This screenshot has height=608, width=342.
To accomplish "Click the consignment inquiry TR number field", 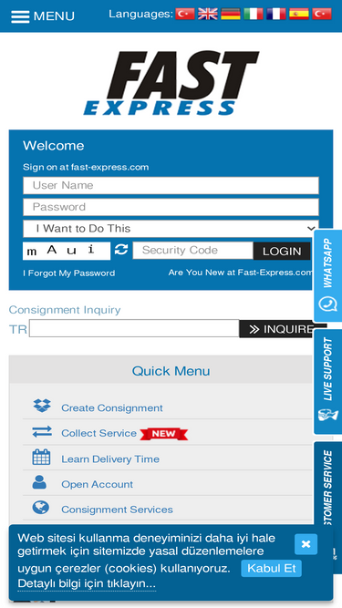I will [x=134, y=328].
